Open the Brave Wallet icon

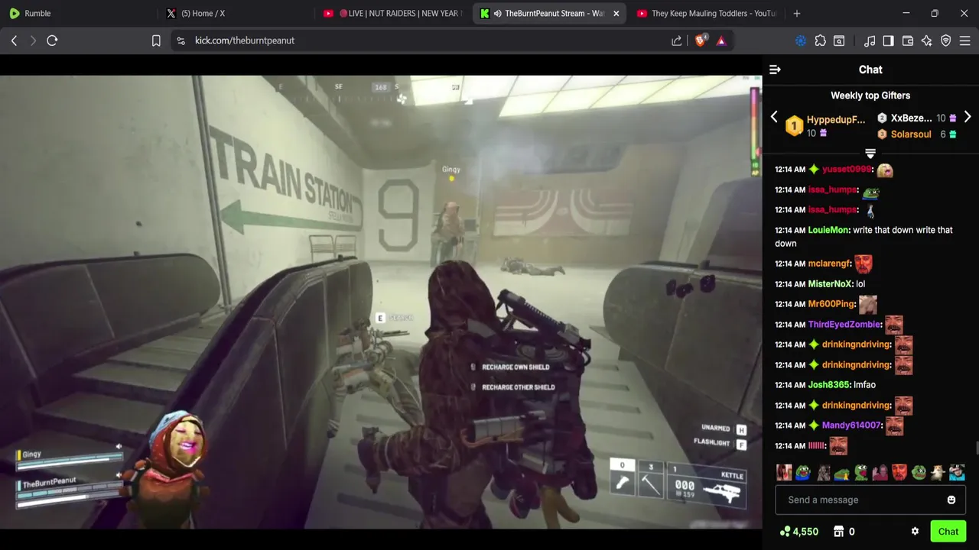point(908,40)
